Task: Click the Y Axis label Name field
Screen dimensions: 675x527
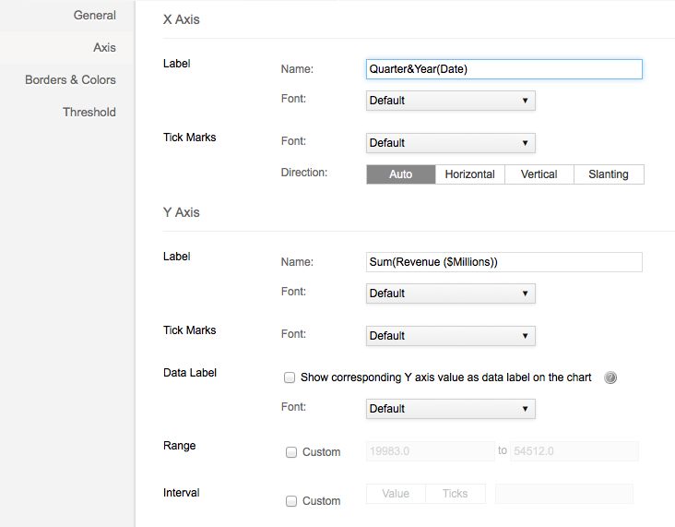Action: (x=503, y=262)
